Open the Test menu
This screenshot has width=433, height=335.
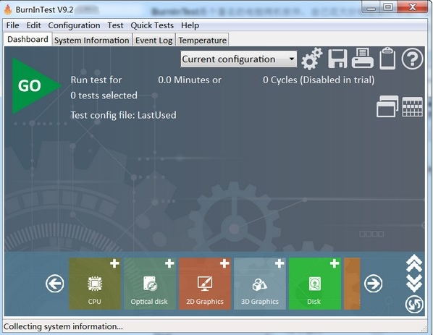pyautogui.click(x=115, y=25)
